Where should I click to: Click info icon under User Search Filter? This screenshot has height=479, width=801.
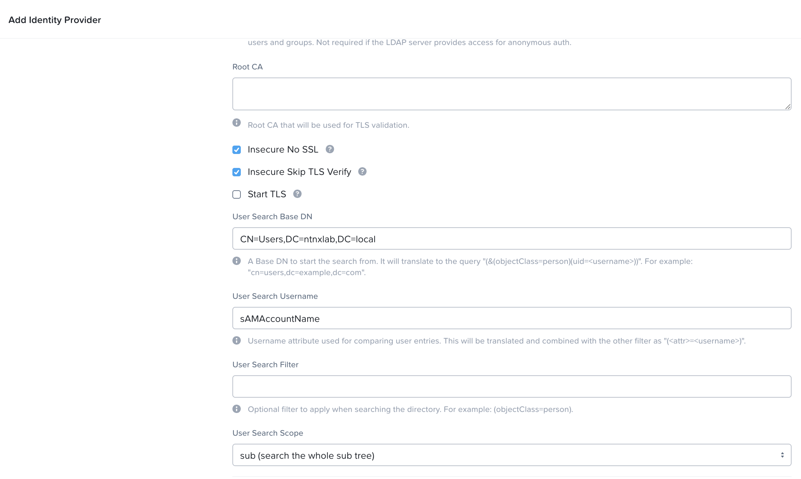click(x=237, y=409)
